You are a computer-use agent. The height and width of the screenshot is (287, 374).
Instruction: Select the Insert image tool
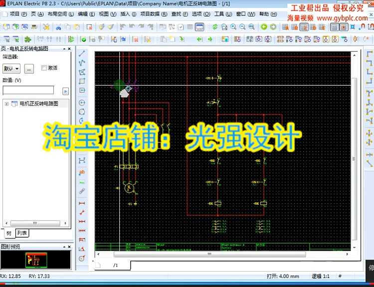point(82,182)
